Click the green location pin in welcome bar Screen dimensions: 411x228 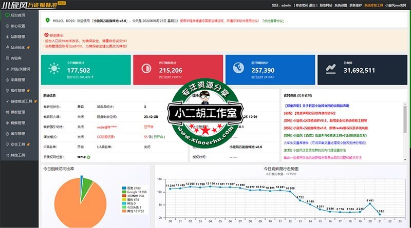(48, 21)
